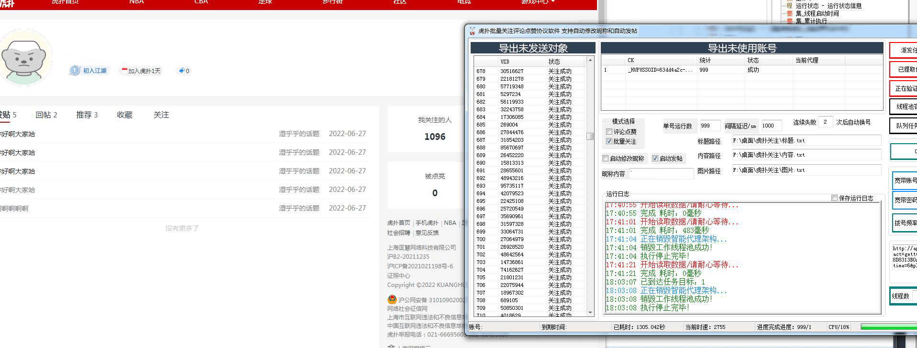Click the user avatar on the Hupu profile page
Image resolution: width=917 pixels, height=348 pixels.
point(24,58)
